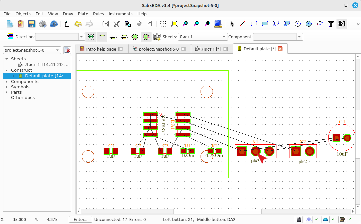Open the layers stack icon

point(10,36)
